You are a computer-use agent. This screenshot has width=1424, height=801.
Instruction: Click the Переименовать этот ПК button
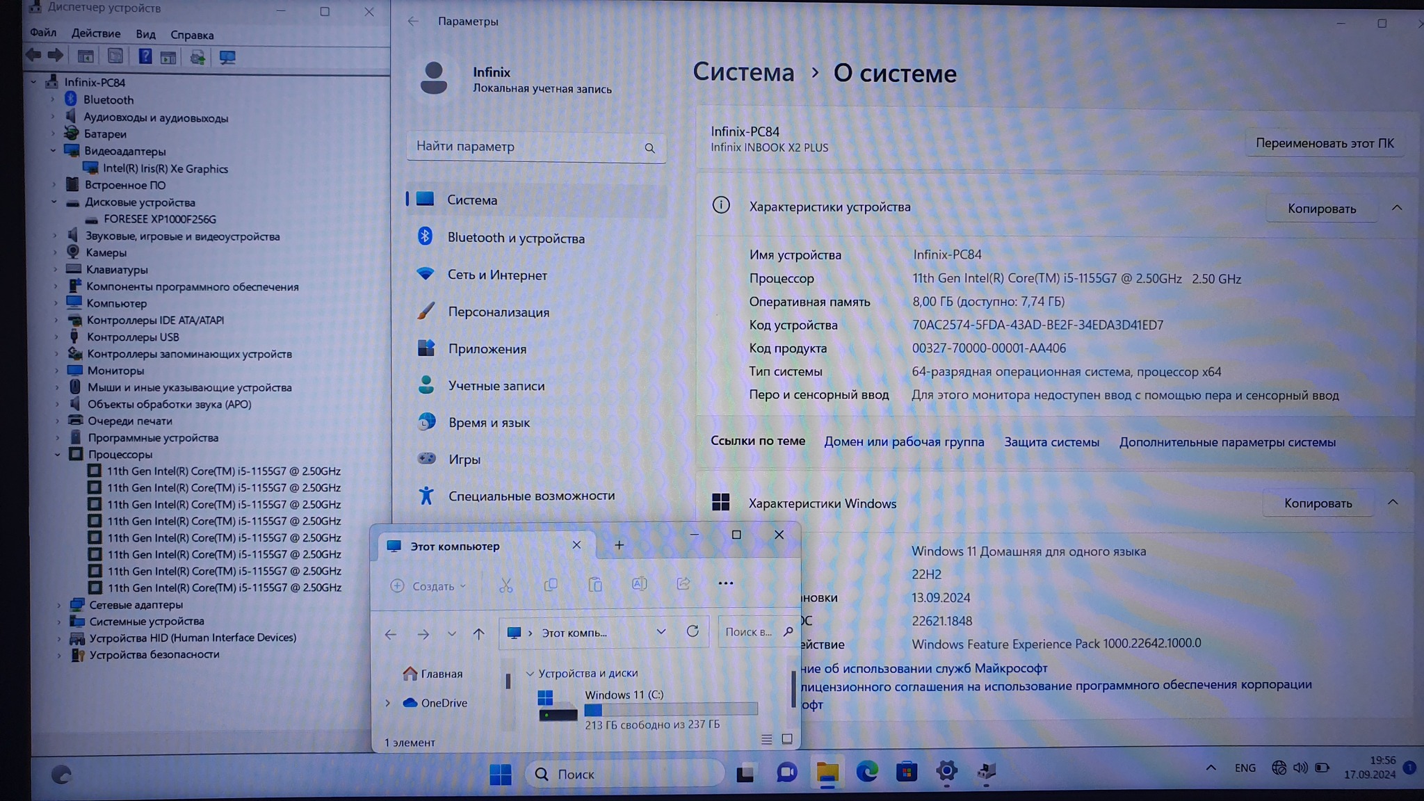pyautogui.click(x=1324, y=143)
